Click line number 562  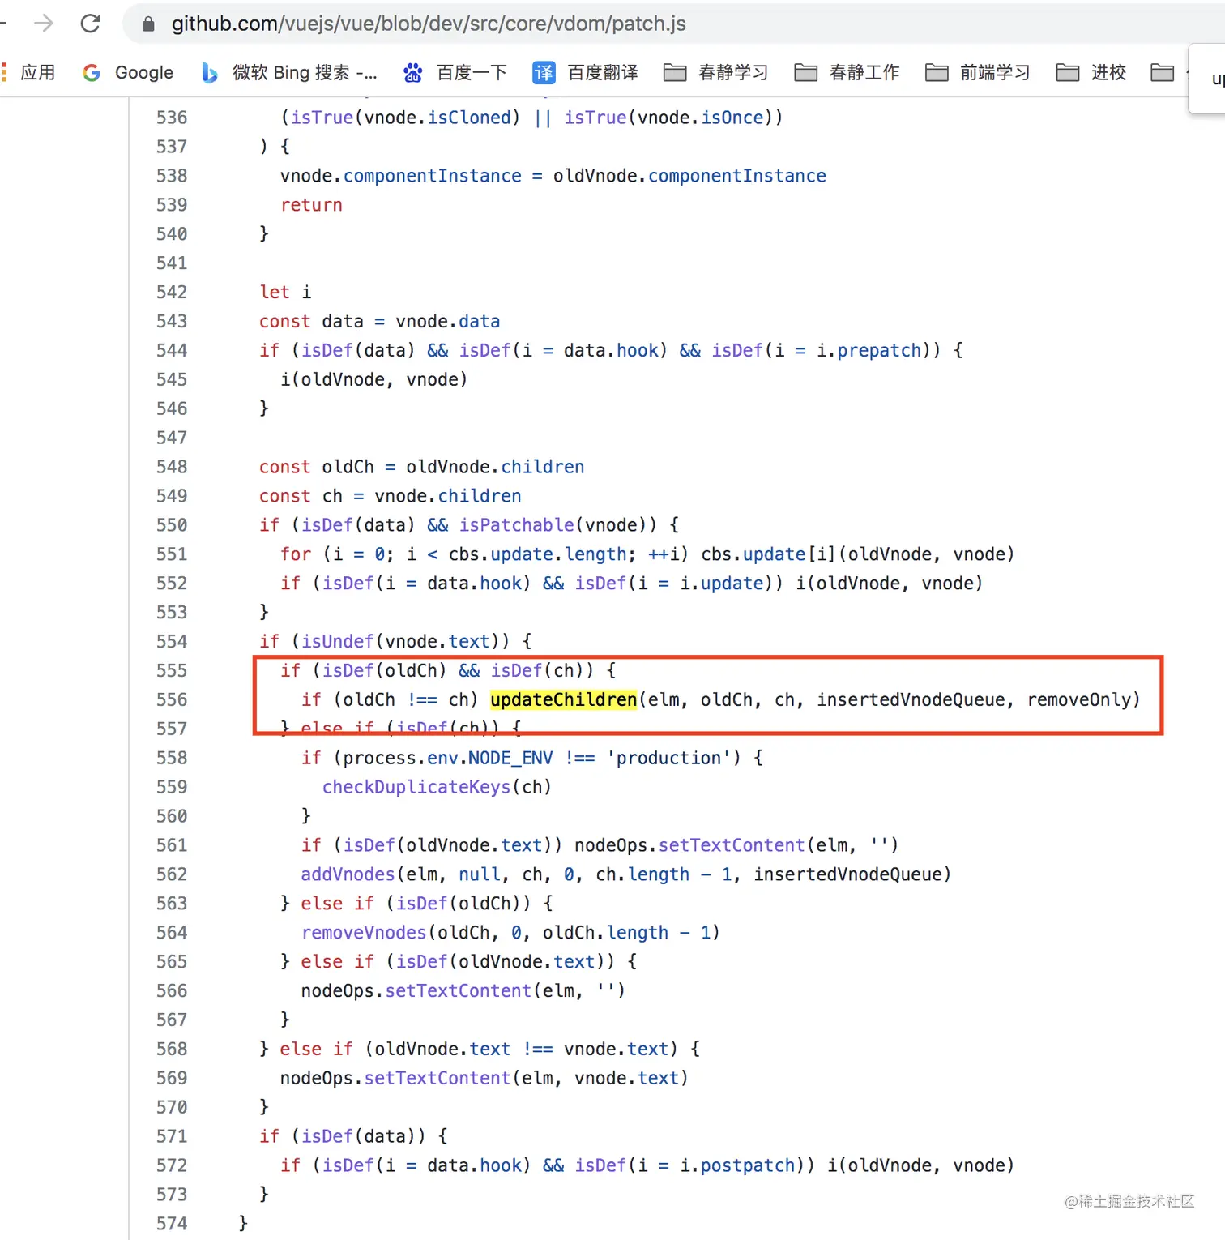tap(172, 874)
